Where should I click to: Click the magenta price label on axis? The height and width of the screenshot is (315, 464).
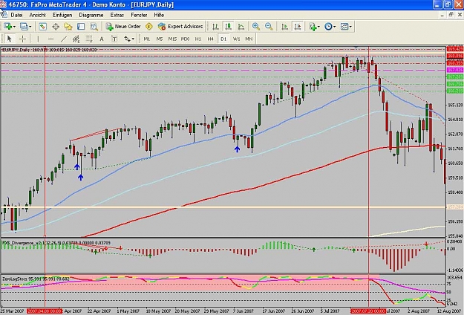455,70
